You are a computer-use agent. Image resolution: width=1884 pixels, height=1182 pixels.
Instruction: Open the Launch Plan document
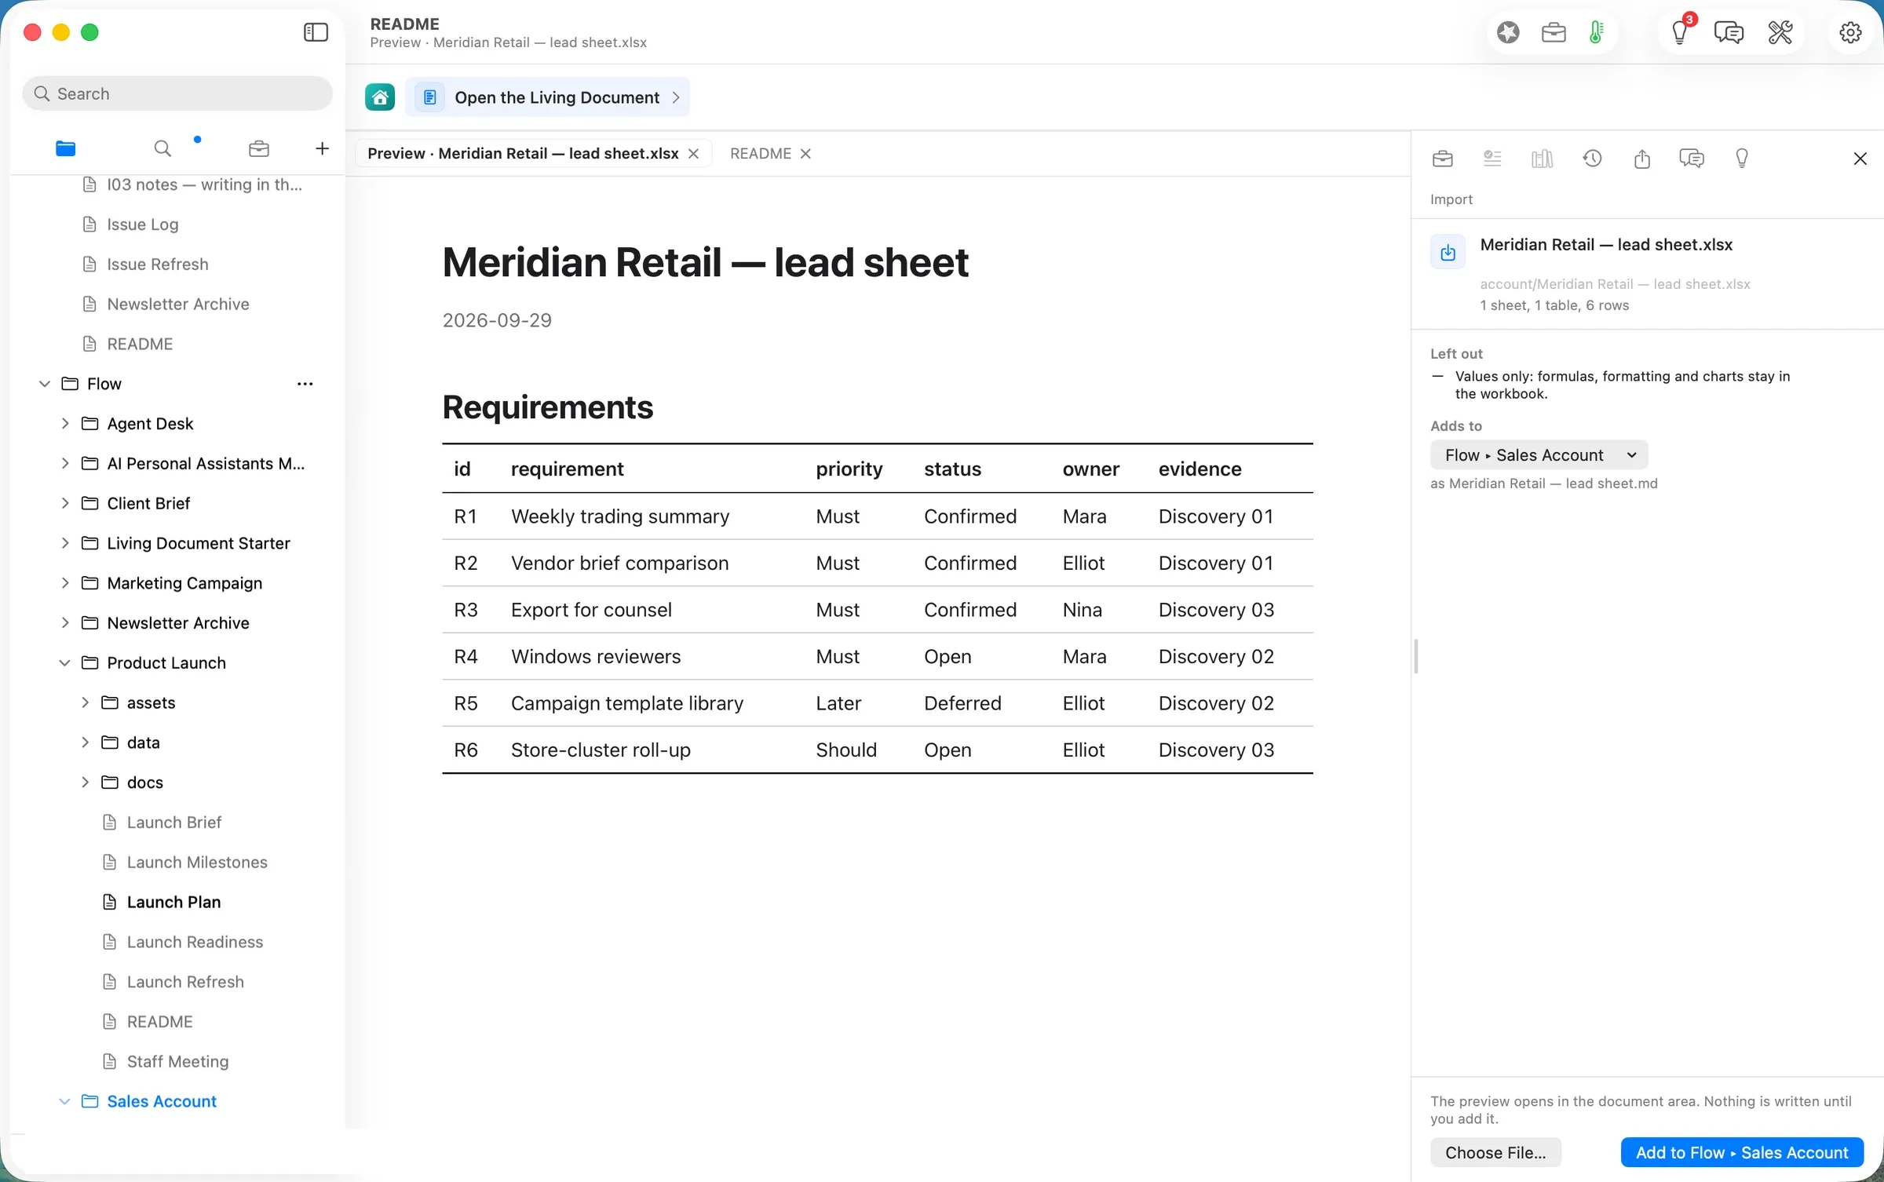click(173, 903)
